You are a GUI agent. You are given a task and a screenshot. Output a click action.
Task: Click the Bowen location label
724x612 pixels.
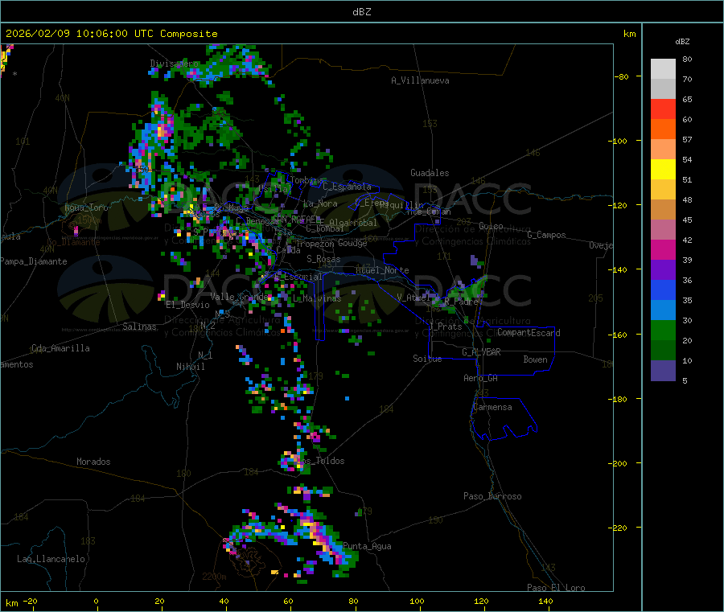(535, 359)
